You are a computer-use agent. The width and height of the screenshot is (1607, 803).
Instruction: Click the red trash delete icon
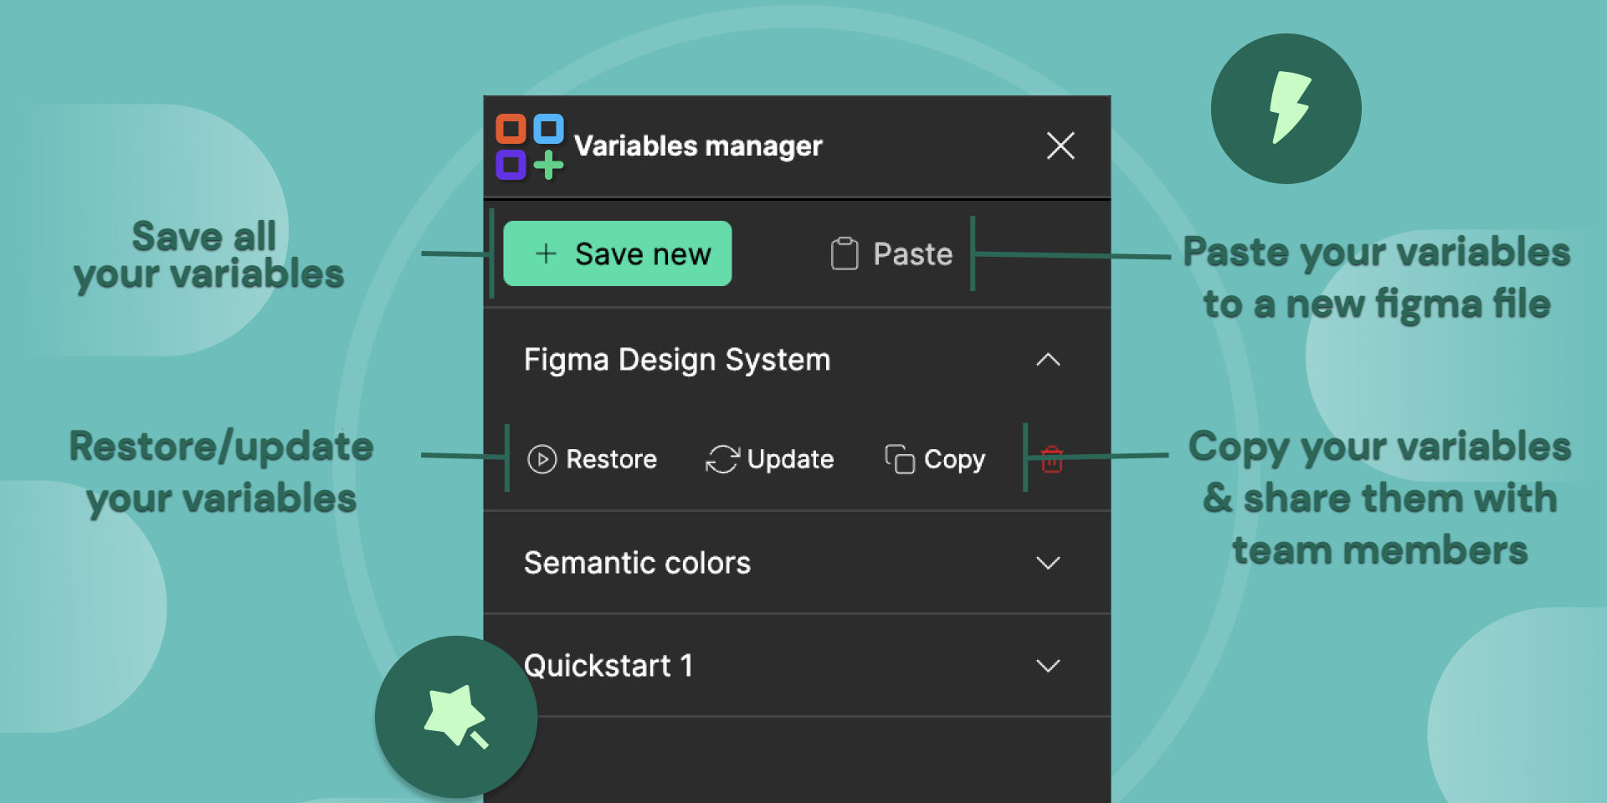[x=1051, y=459]
